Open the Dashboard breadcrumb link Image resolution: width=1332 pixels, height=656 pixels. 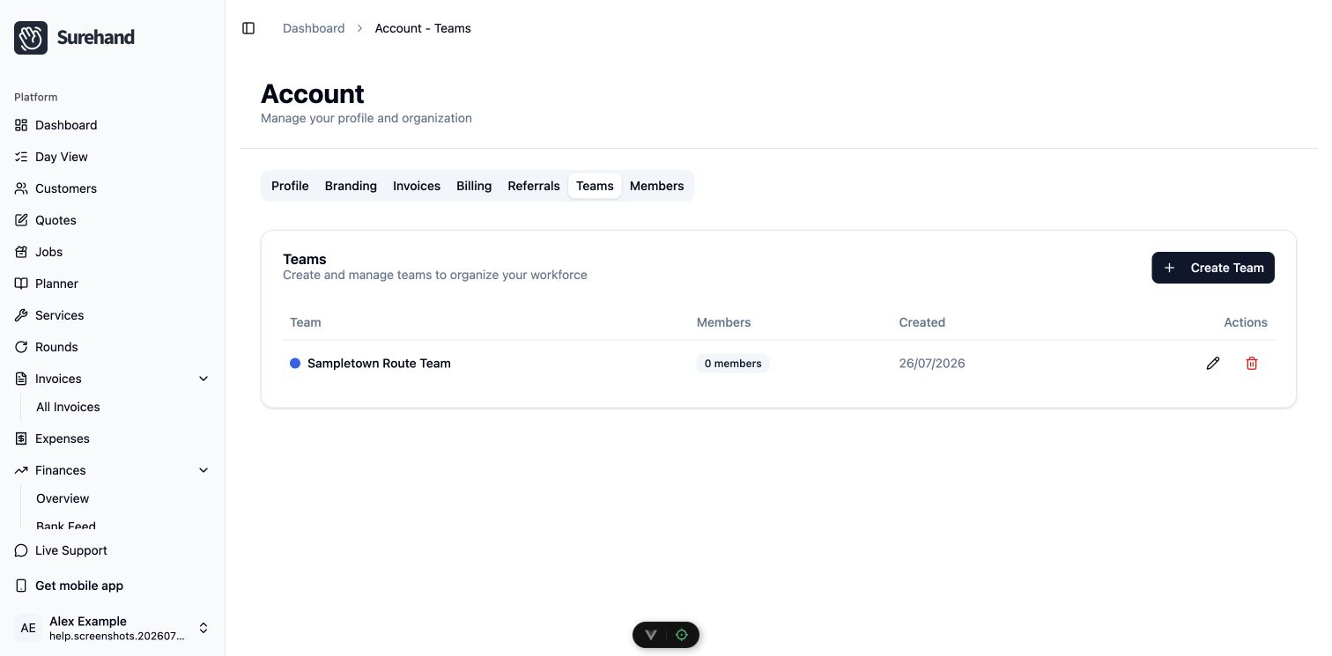tap(314, 28)
